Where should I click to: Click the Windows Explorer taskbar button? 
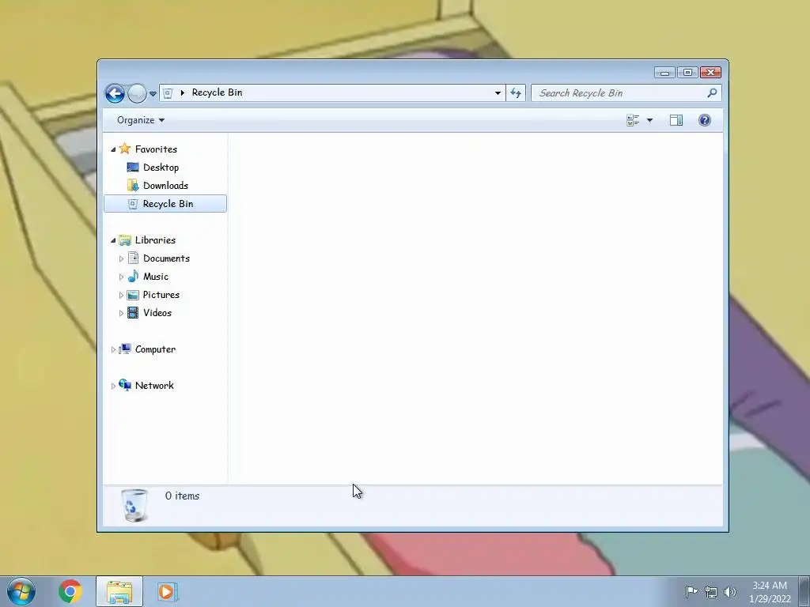point(119,591)
